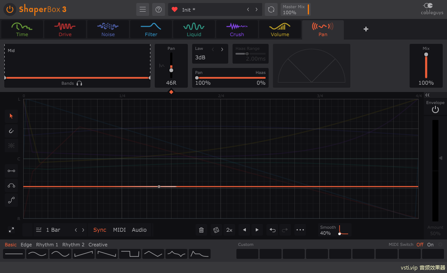Select the Rhythm 2 preset category

(73, 245)
